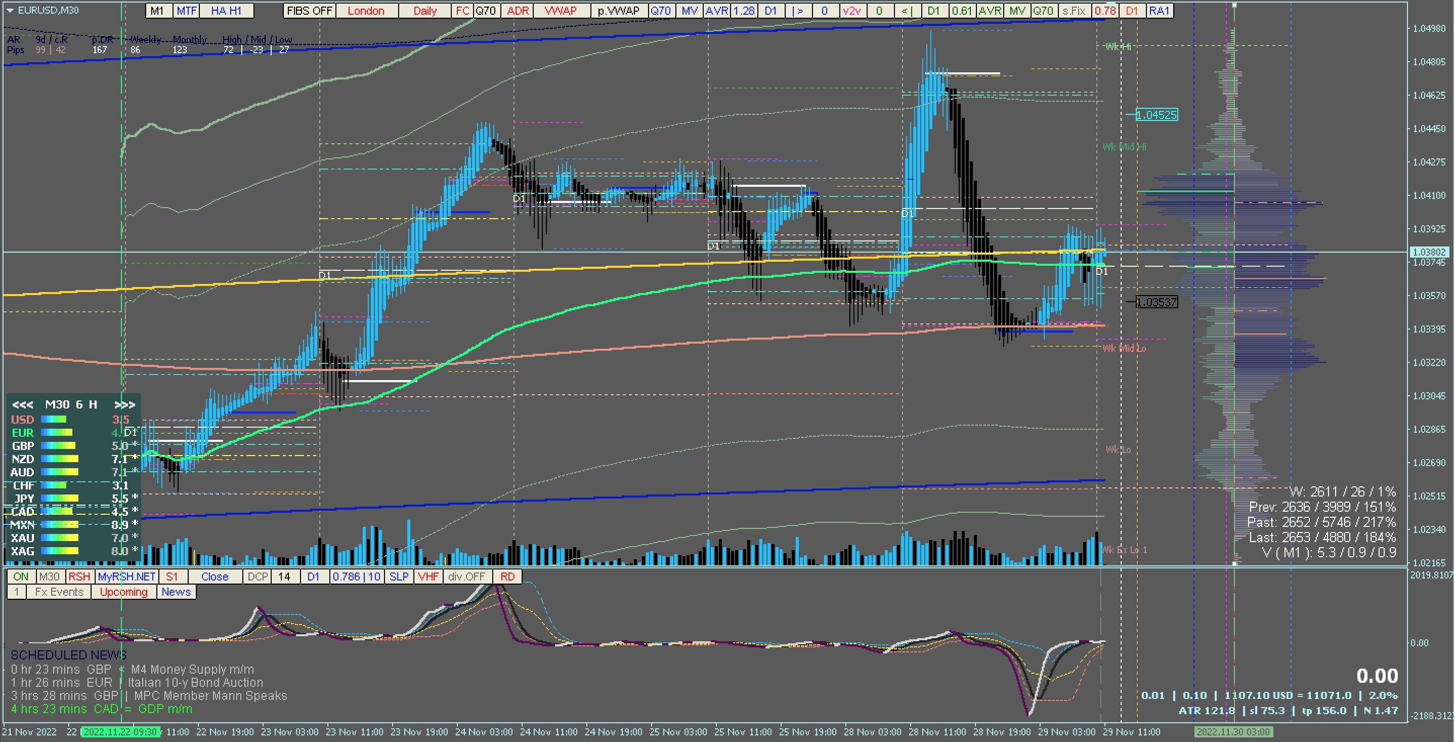Select the News tab
This screenshot has height=742, width=1455.
pyautogui.click(x=176, y=592)
